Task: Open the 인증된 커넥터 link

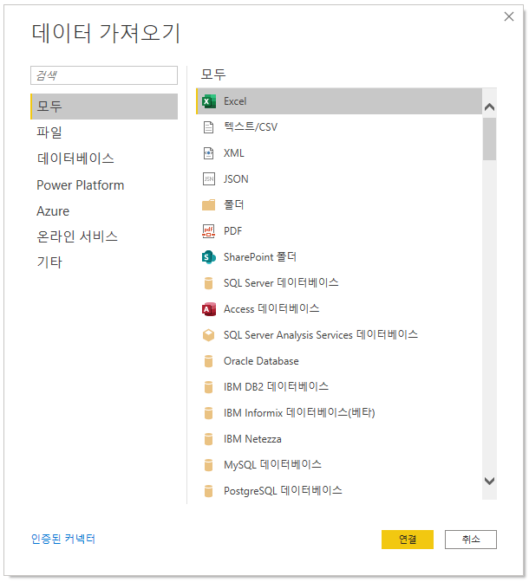Action: pyautogui.click(x=63, y=539)
